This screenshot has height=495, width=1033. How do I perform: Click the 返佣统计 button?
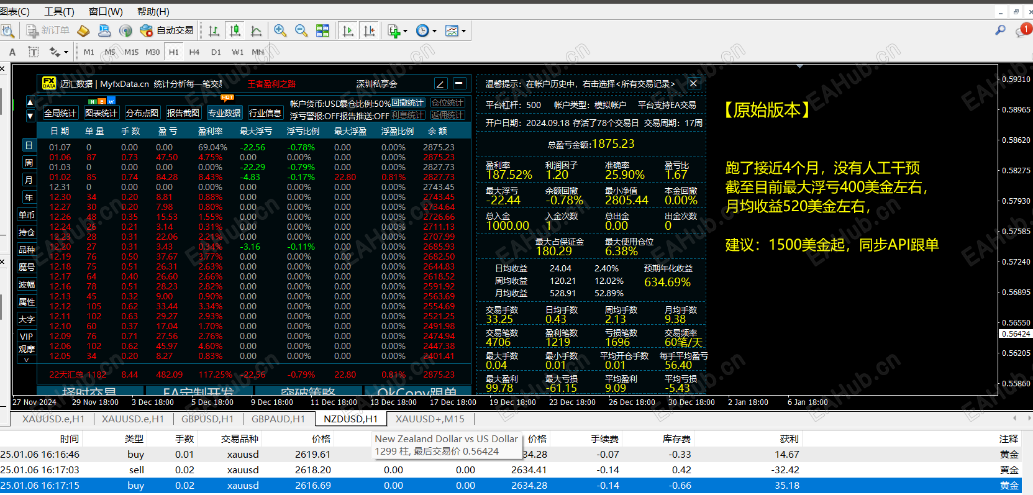447,115
